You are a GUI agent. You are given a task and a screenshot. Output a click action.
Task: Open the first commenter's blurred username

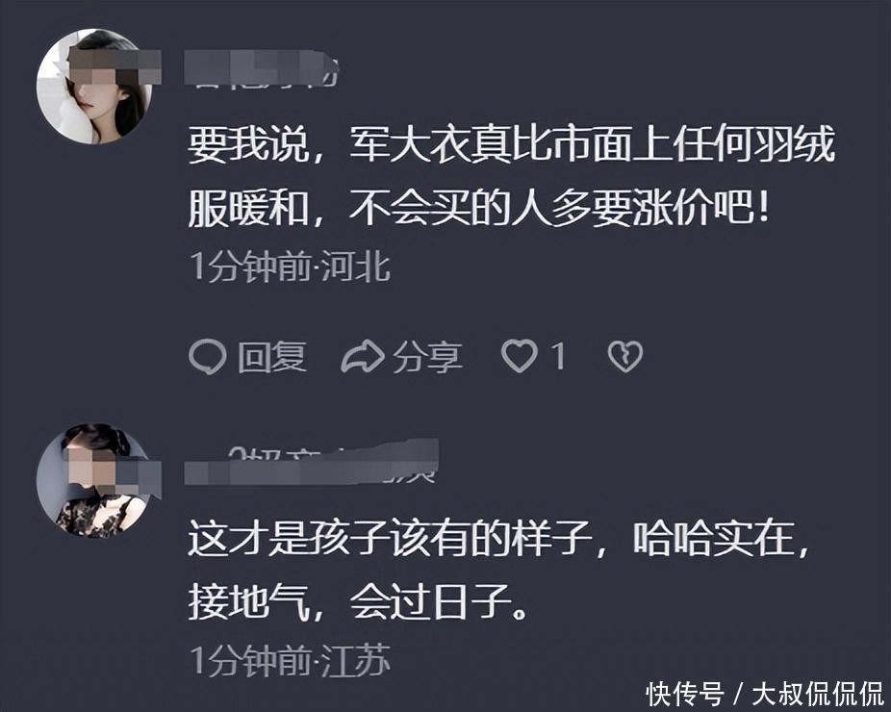(263, 69)
